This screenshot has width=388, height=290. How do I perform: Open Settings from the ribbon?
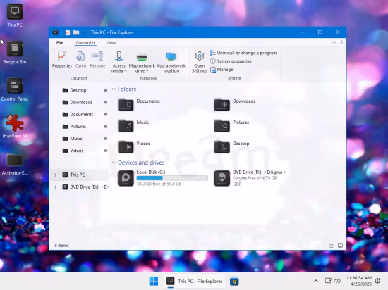coord(200,62)
